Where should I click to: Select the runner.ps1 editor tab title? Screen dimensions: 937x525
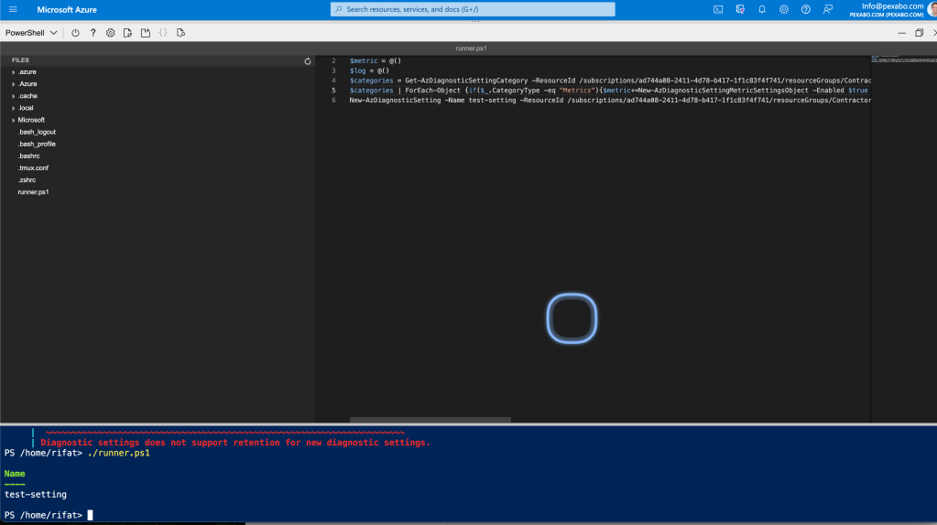tap(471, 48)
